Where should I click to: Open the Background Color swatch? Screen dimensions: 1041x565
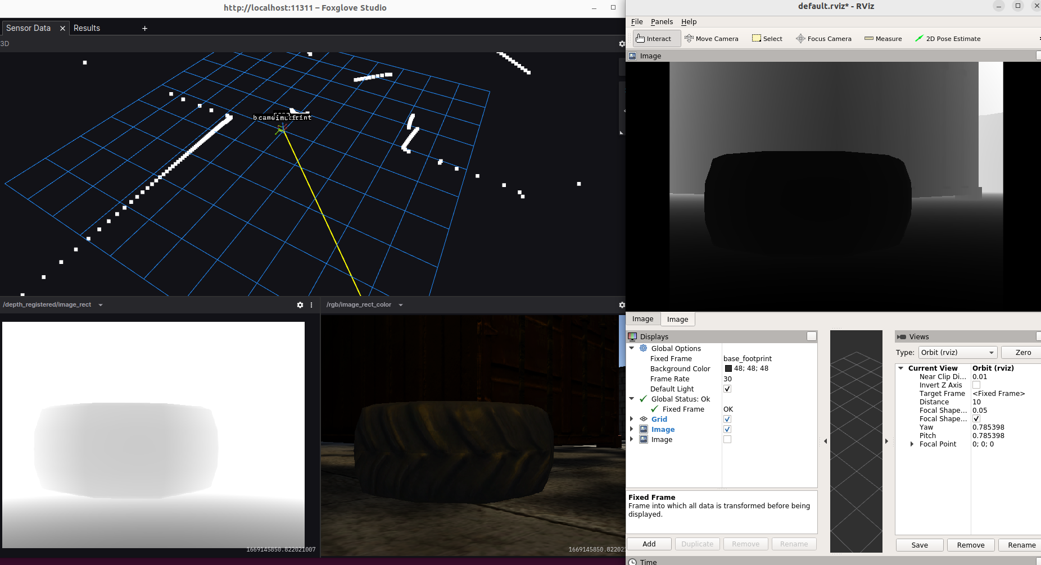click(x=728, y=368)
